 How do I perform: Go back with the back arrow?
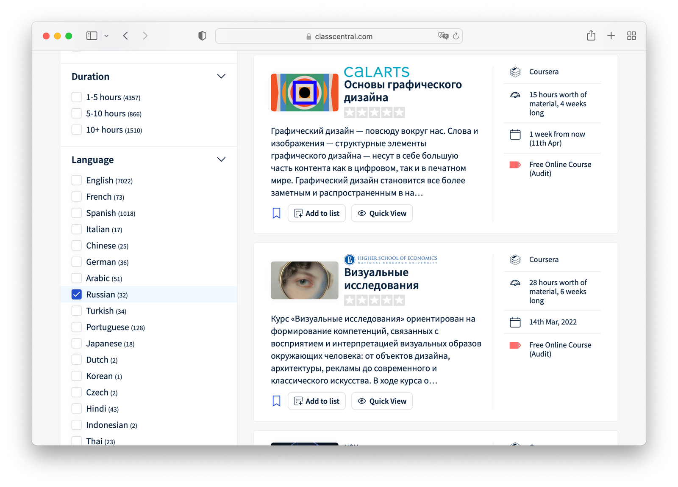pyautogui.click(x=125, y=36)
